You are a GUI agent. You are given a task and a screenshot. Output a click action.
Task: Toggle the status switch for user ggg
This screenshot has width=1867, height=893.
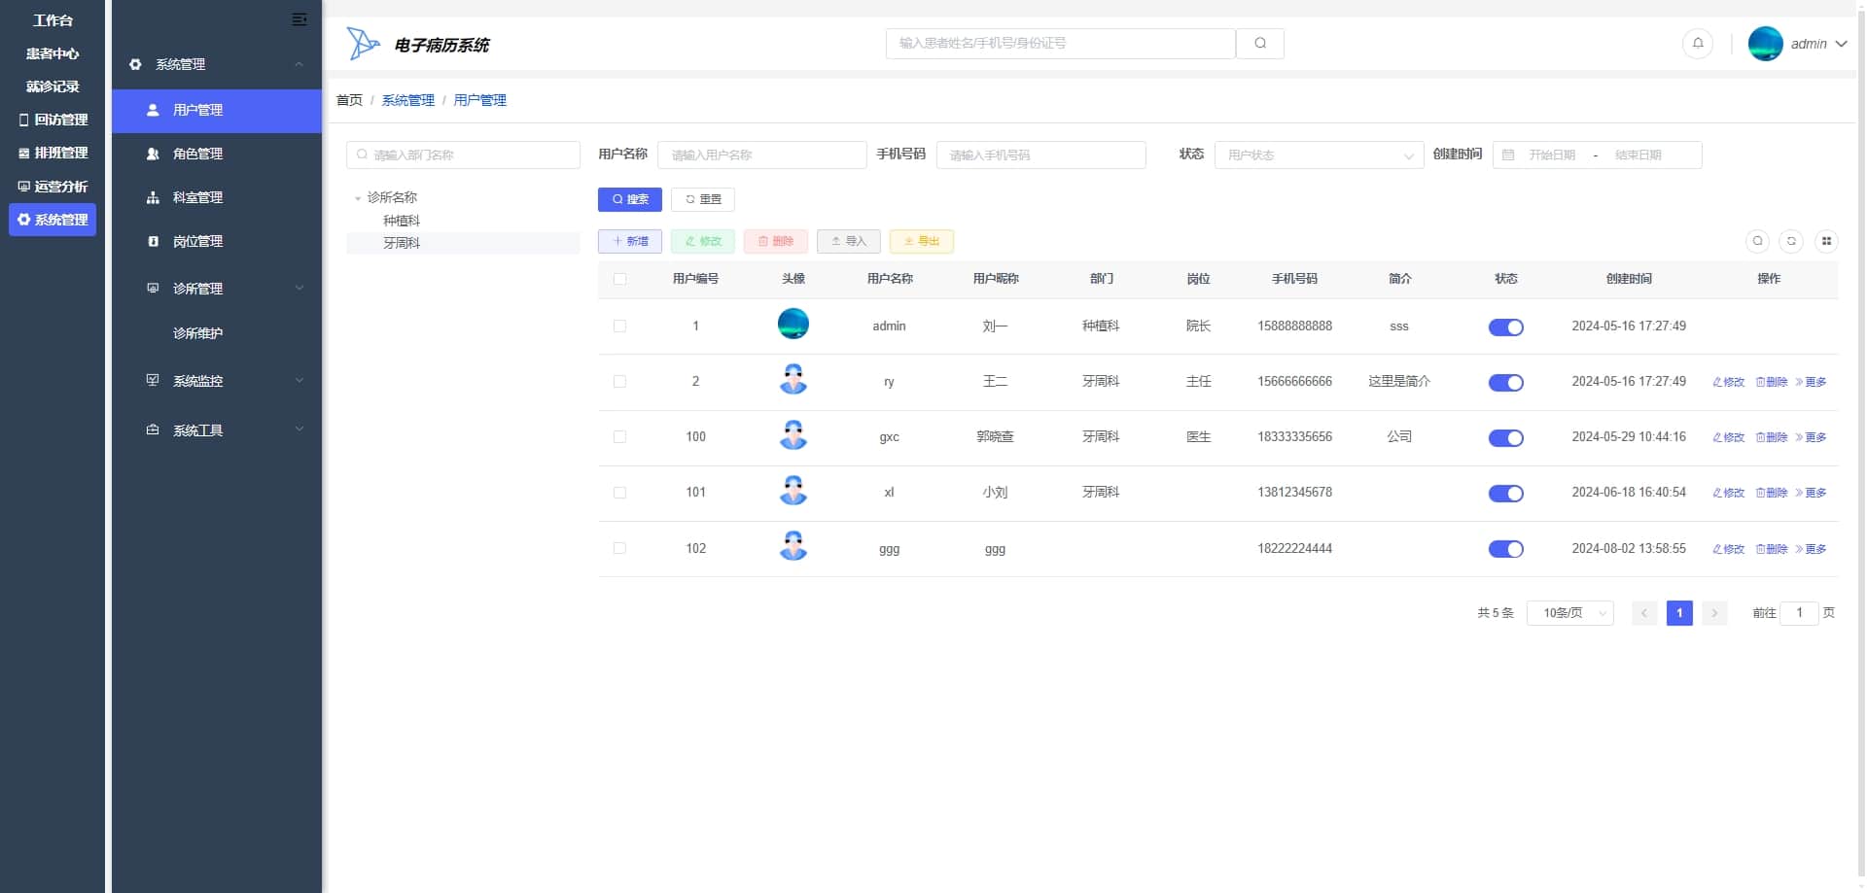[x=1505, y=550]
